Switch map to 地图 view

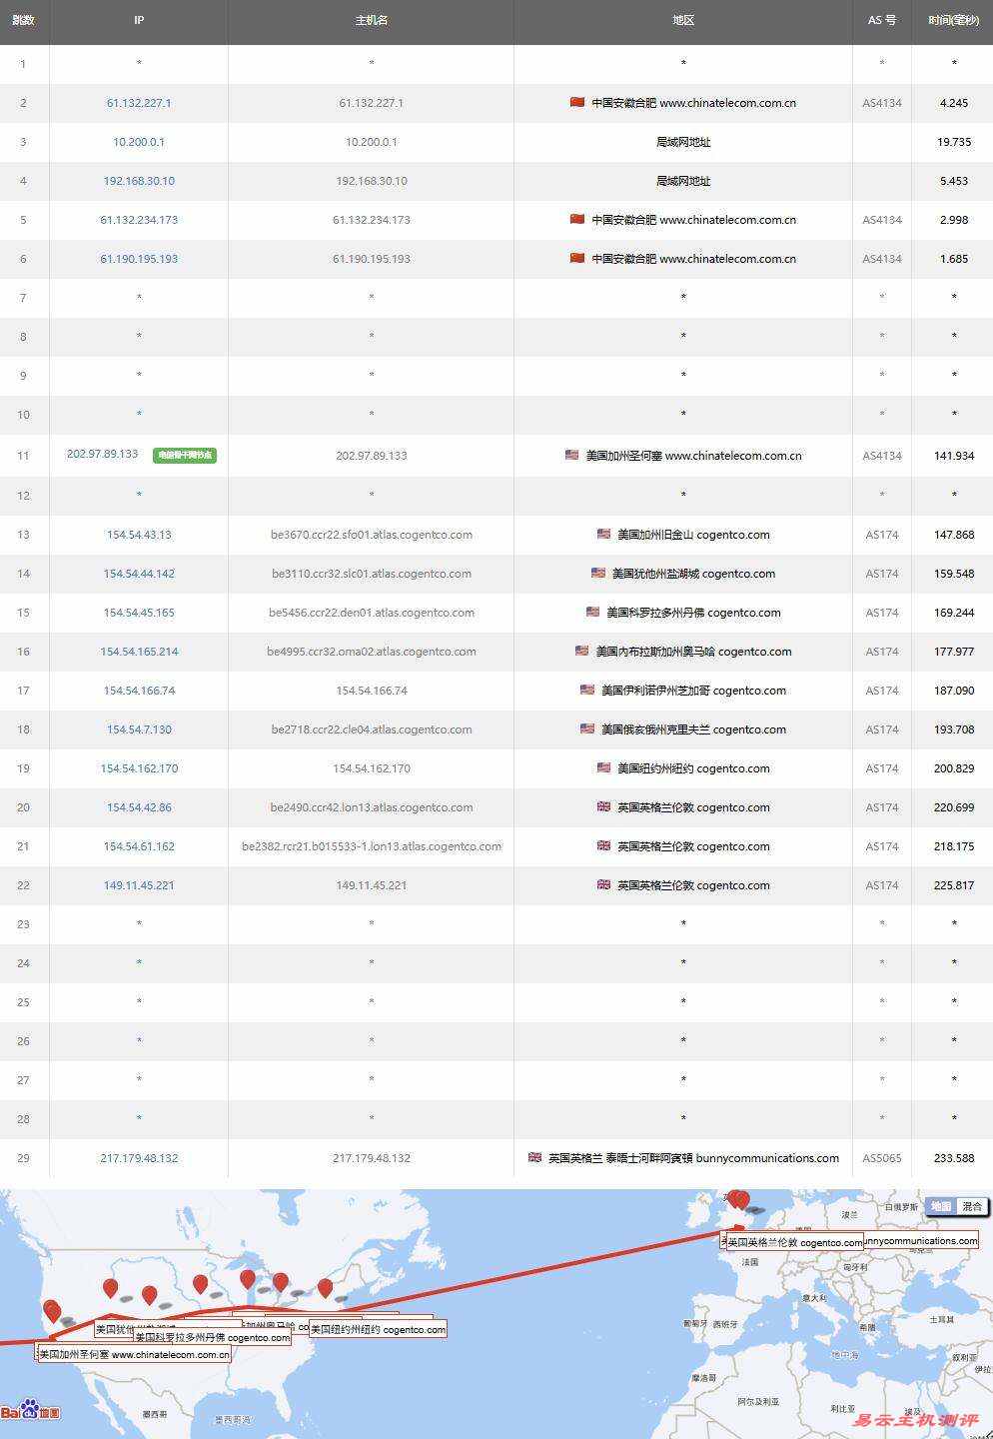click(x=941, y=1206)
